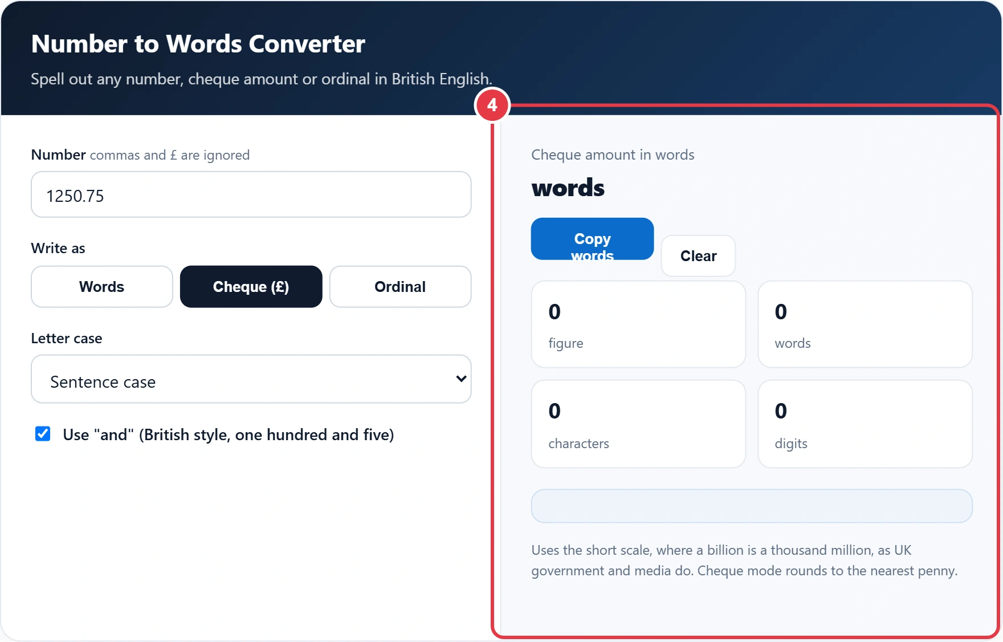
Task: Click the "commas and £ are ignored" hint
Action: [x=170, y=155]
